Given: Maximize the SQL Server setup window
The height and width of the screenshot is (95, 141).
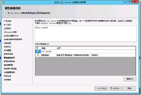Looking at the screenshot, I should (x=129, y=2).
